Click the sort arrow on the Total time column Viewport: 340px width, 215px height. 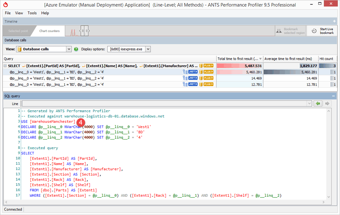pyautogui.click(x=260, y=59)
